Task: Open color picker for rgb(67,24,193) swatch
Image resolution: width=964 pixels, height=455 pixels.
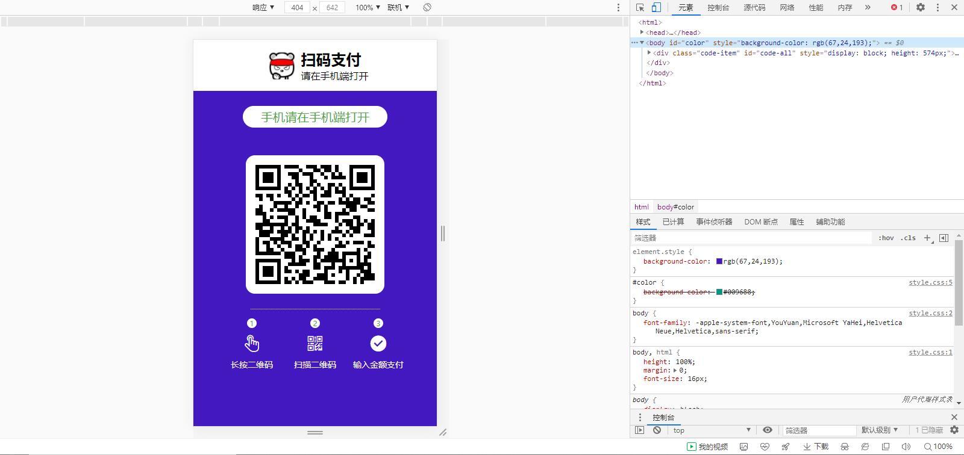Action: pos(719,261)
